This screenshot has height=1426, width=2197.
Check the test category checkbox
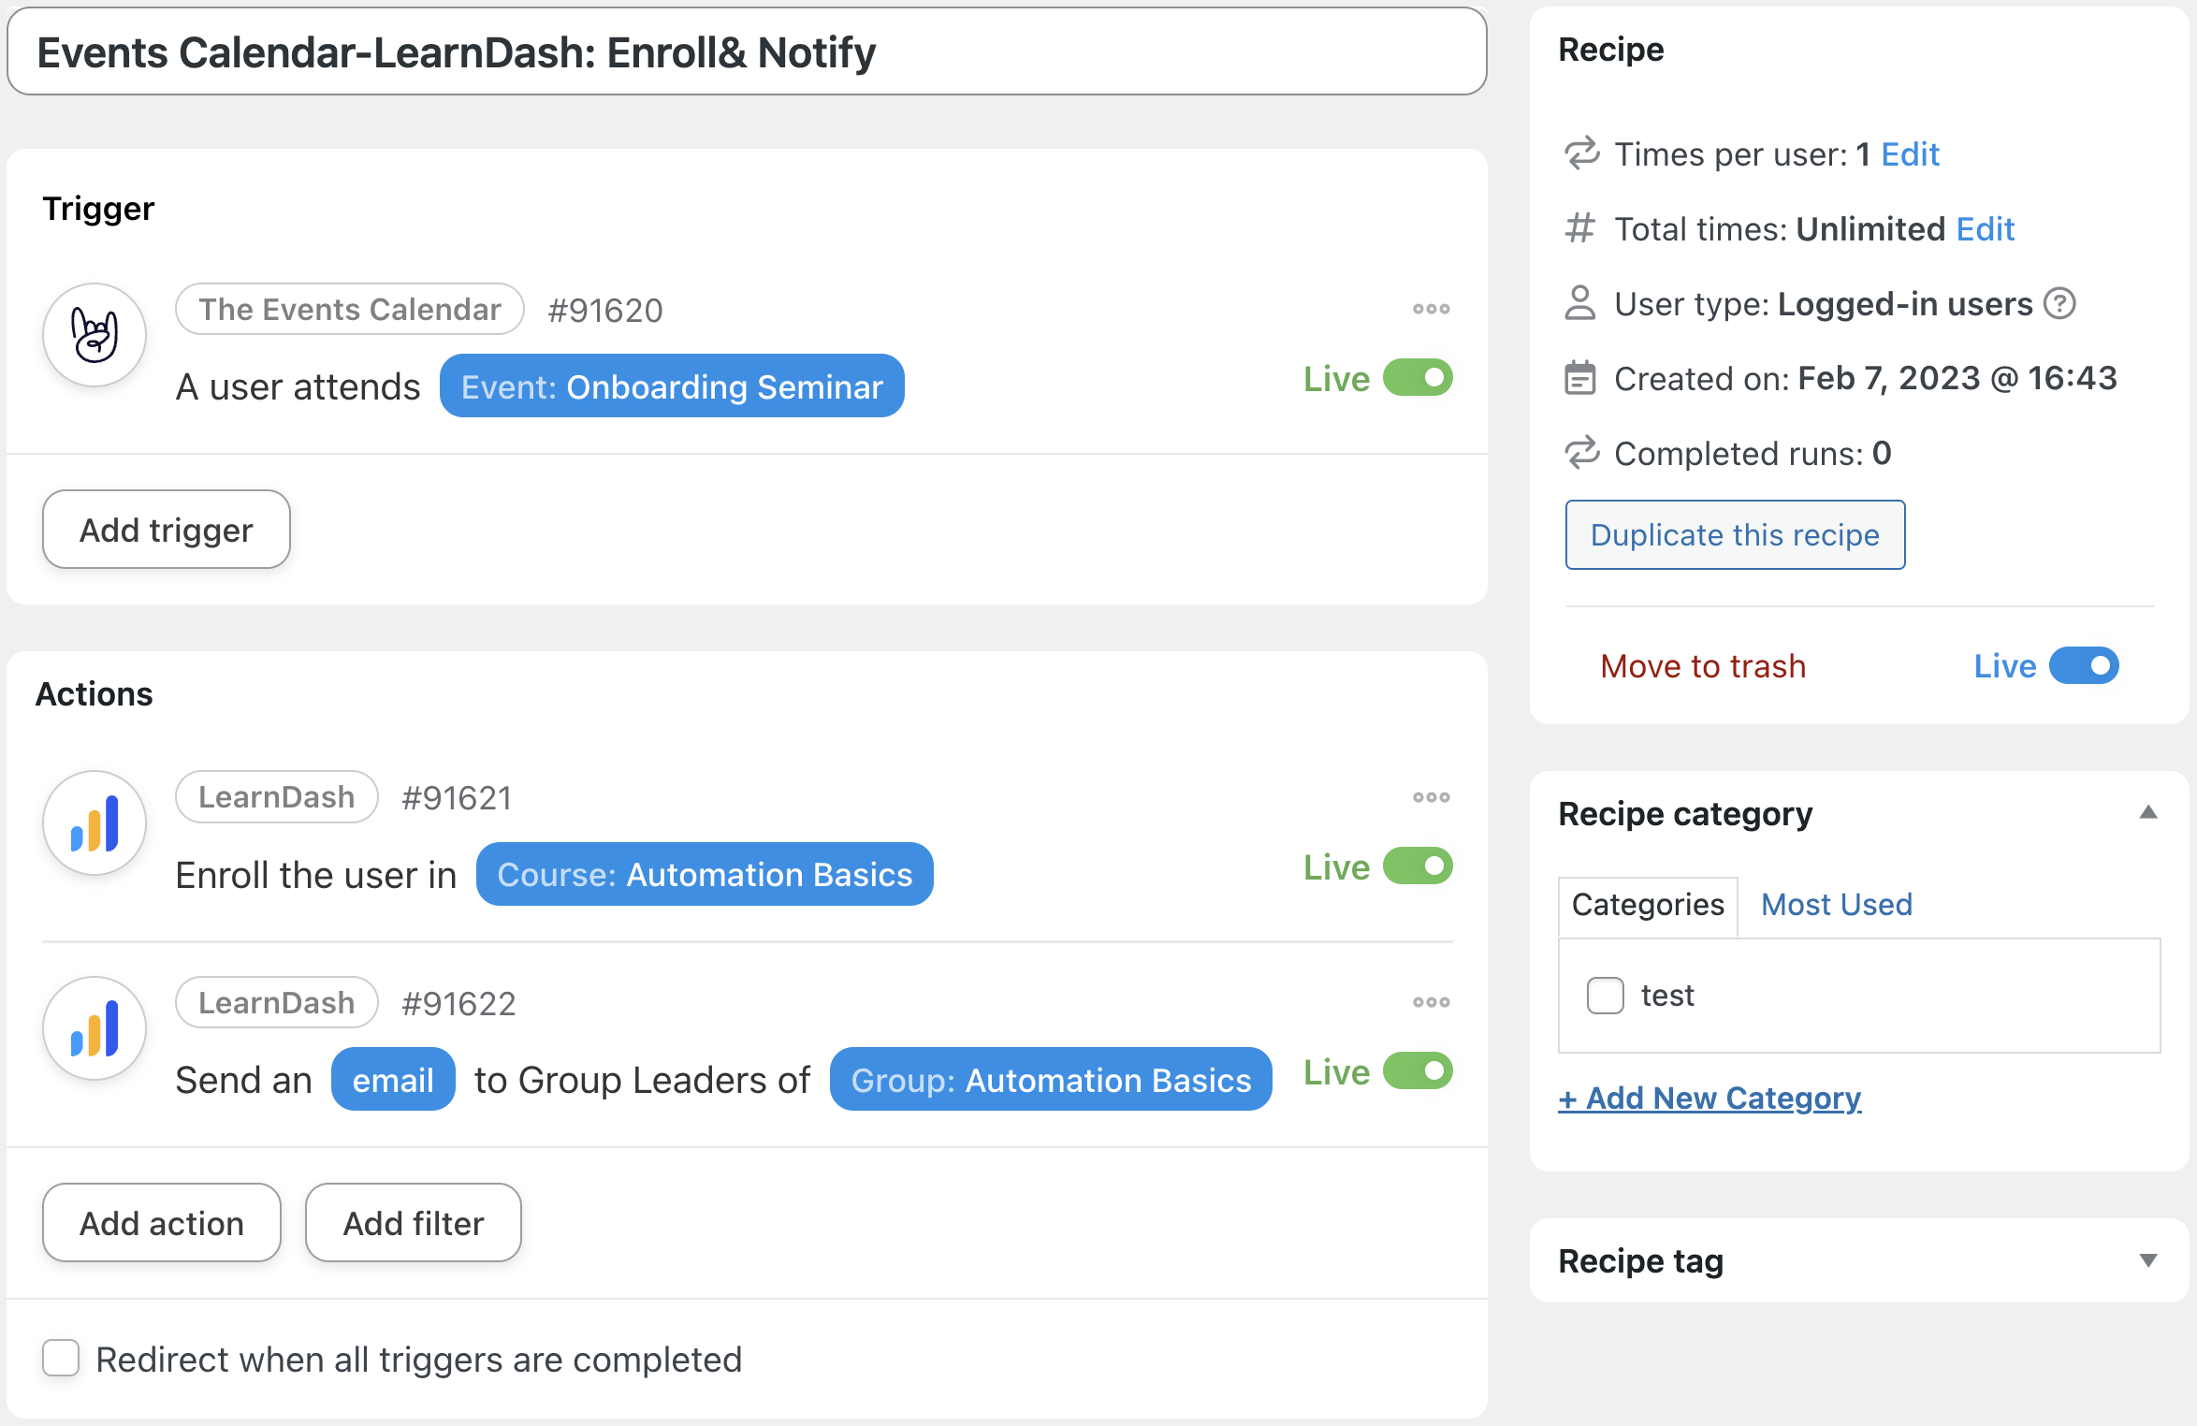(1605, 996)
